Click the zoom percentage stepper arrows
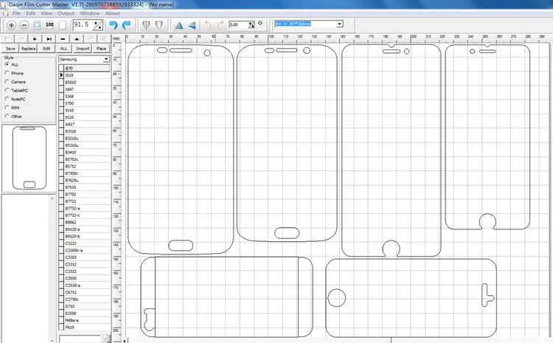The height and width of the screenshot is (343, 553). click(x=98, y=25)
